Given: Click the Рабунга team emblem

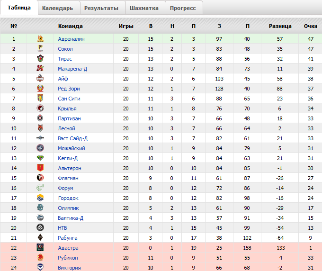Looking at the screenshot, I should 40,238.
